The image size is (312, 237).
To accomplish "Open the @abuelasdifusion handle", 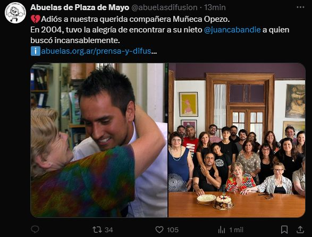I will pyautogui.click(x=164, y=7).
